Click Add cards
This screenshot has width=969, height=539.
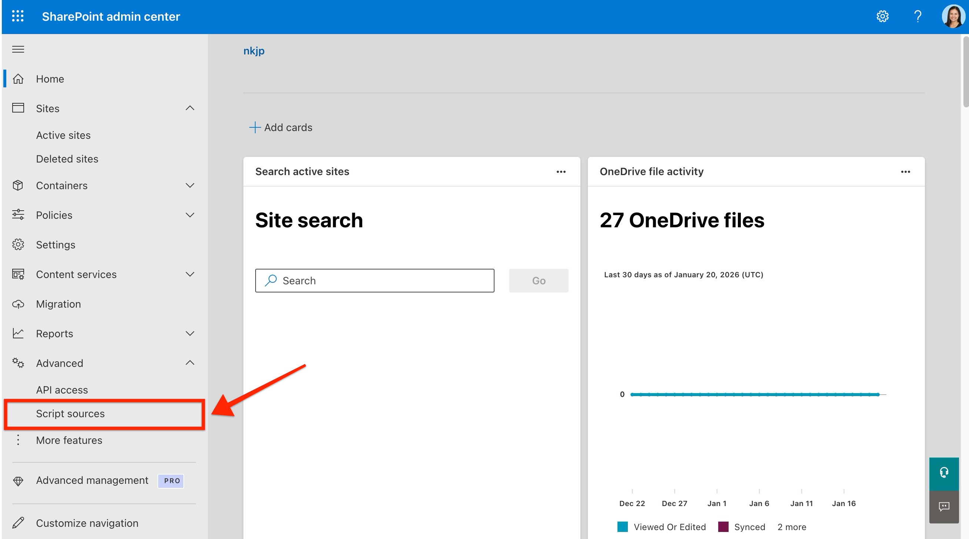[x=281, y=127]
